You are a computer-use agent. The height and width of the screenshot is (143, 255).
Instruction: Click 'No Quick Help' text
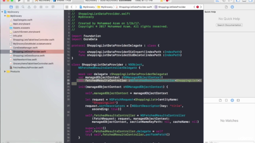(x=229, y=19)
